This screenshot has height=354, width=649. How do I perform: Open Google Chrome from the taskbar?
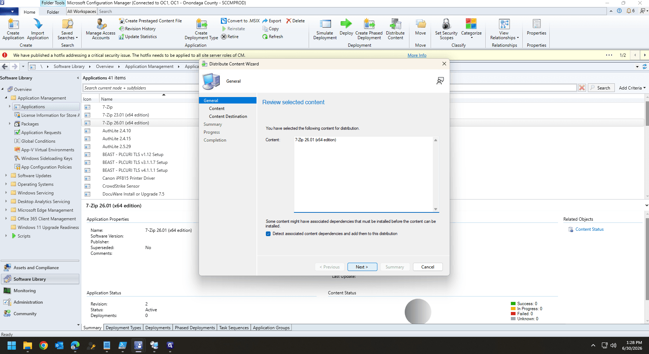click(44, 345)
